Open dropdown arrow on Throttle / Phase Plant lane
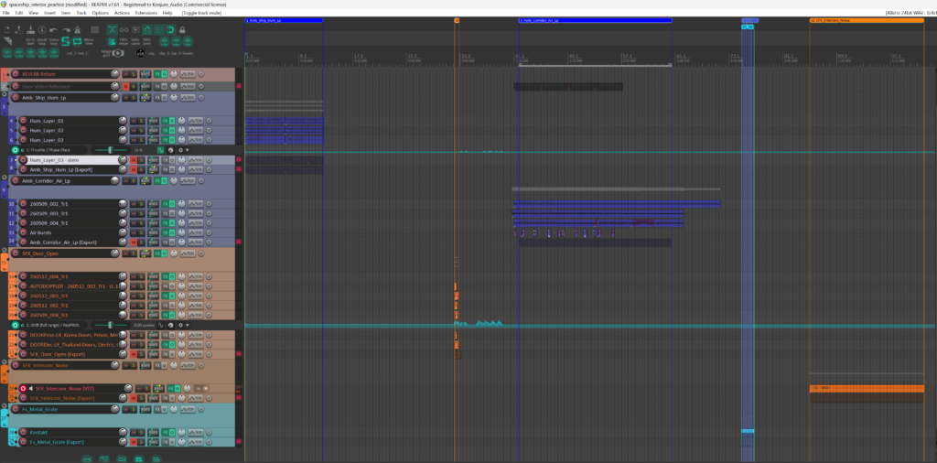937x463 pixels. [187, 150]
